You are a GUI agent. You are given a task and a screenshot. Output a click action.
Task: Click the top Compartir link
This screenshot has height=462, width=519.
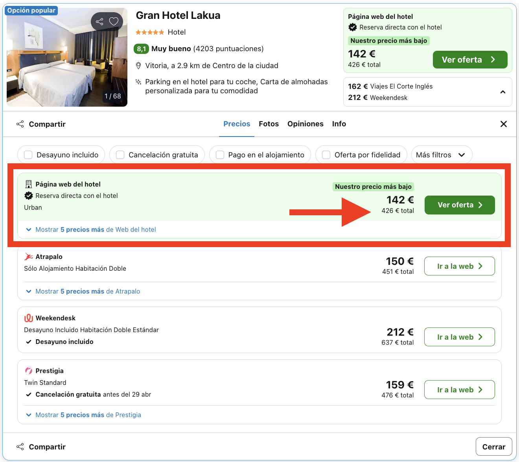click(x=47, y=124)
